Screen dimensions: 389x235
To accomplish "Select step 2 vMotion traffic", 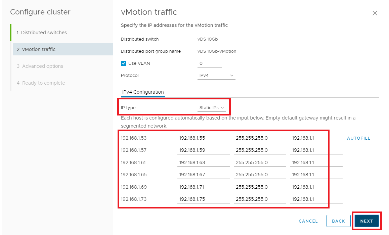I will click(x=39, y=49).
